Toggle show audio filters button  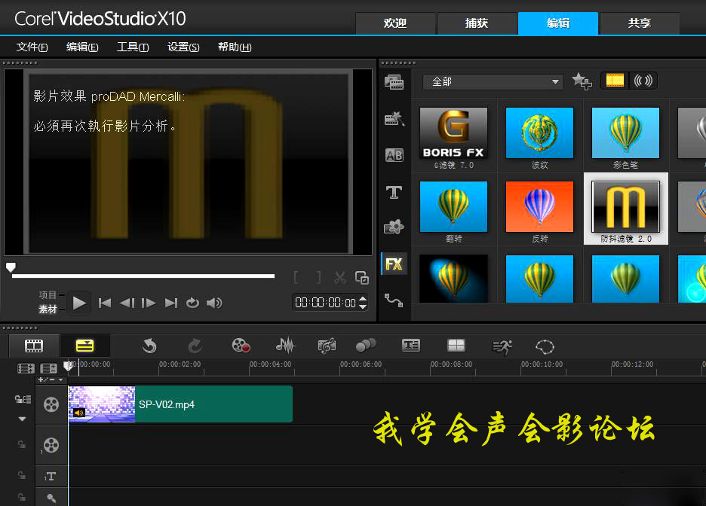pyautogui.click(x=643, y=81)
